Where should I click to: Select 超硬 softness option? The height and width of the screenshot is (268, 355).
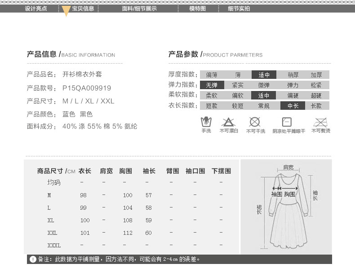[316, 95]
